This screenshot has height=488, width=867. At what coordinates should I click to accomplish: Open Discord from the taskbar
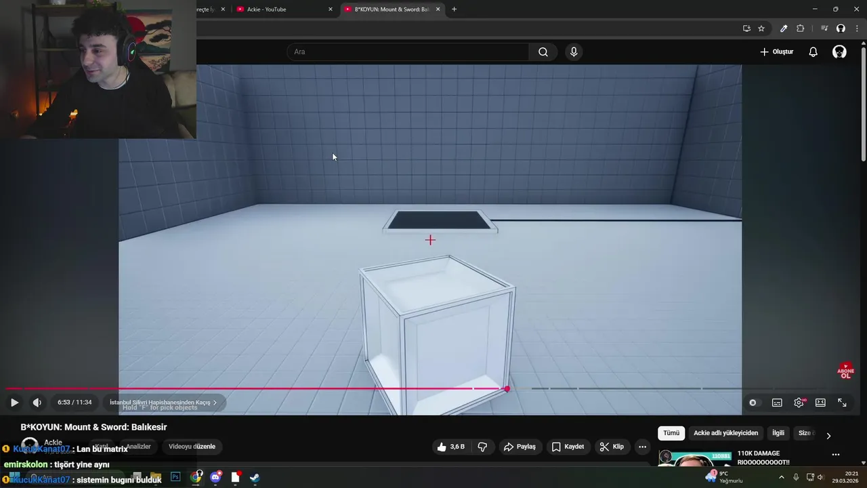point(215,477)
